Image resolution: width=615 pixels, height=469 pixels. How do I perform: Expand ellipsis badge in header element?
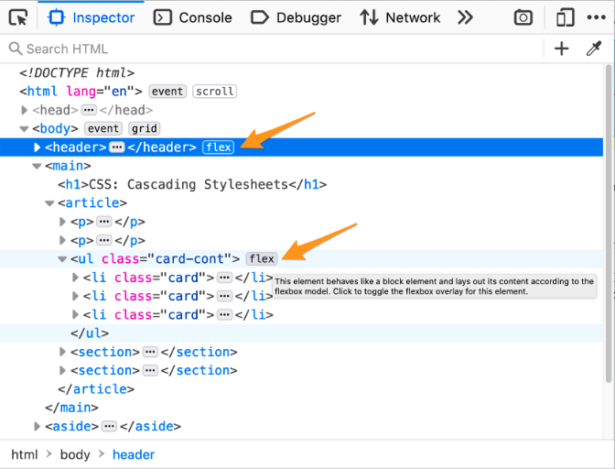pos(117,147)
